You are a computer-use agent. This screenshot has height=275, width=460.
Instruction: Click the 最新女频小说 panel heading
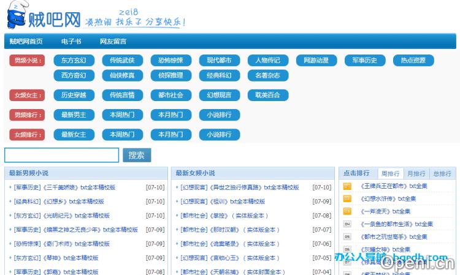point(195,173)
